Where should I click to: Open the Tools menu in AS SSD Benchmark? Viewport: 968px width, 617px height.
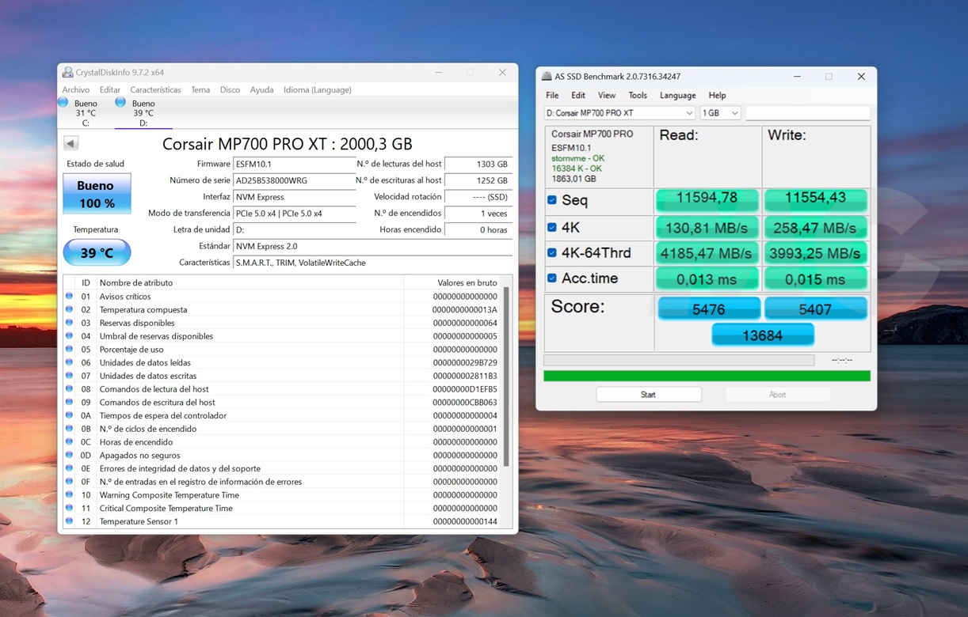(x=638, y=95)
